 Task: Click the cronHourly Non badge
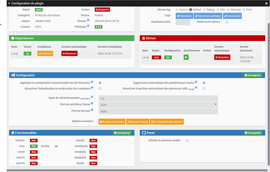[94, 146]
